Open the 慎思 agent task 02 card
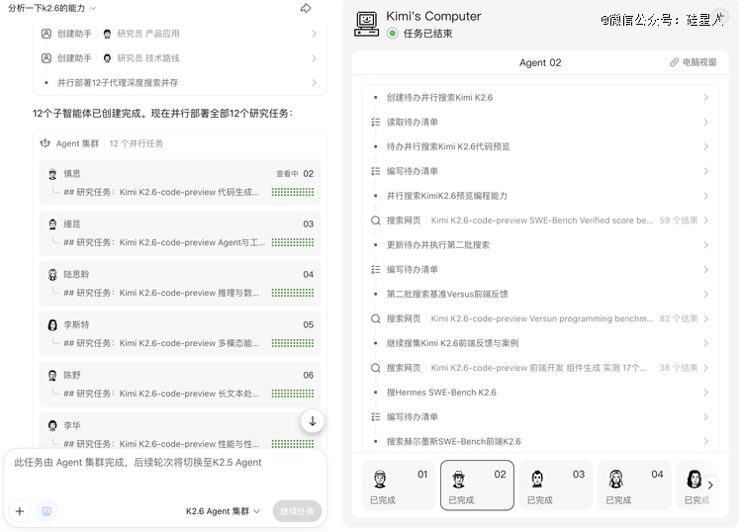 [x=180, y=183]
